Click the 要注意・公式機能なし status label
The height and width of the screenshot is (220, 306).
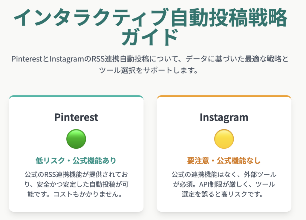coord(224,161)
